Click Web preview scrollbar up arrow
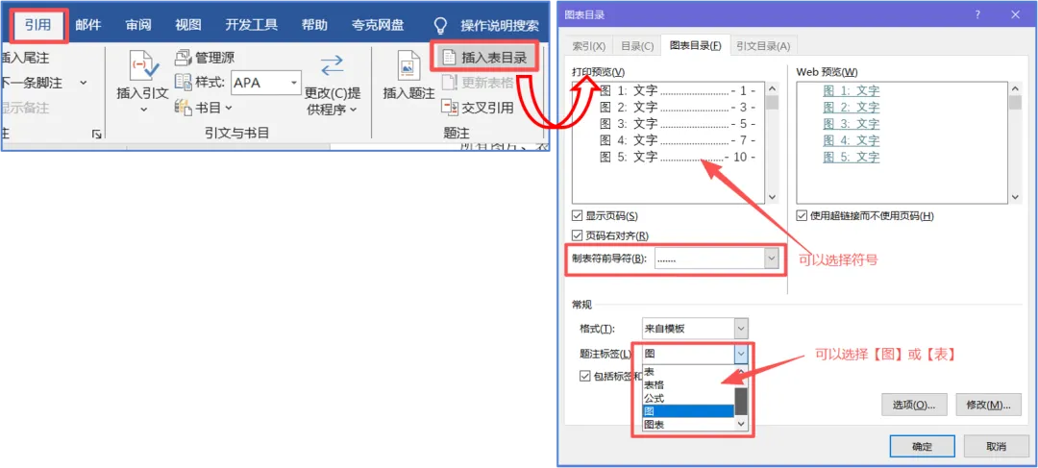Viewport: 1038px width, 468px height. click(1016, 88)
